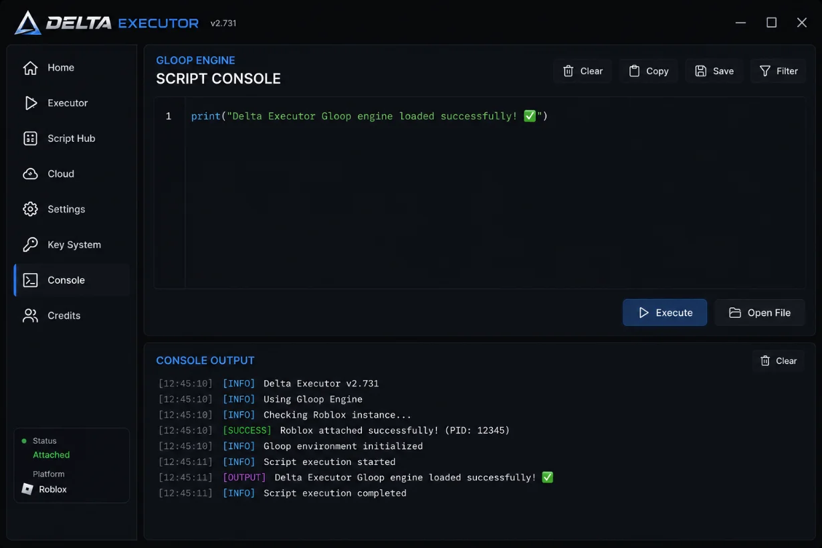This screenshot has height=548, width=822.
Task: Click the Key System key icon
Action: [30, 245]
